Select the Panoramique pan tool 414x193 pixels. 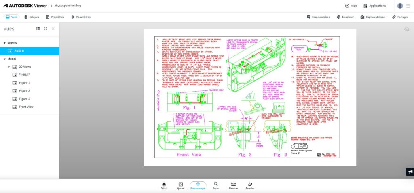click(198, 186)
